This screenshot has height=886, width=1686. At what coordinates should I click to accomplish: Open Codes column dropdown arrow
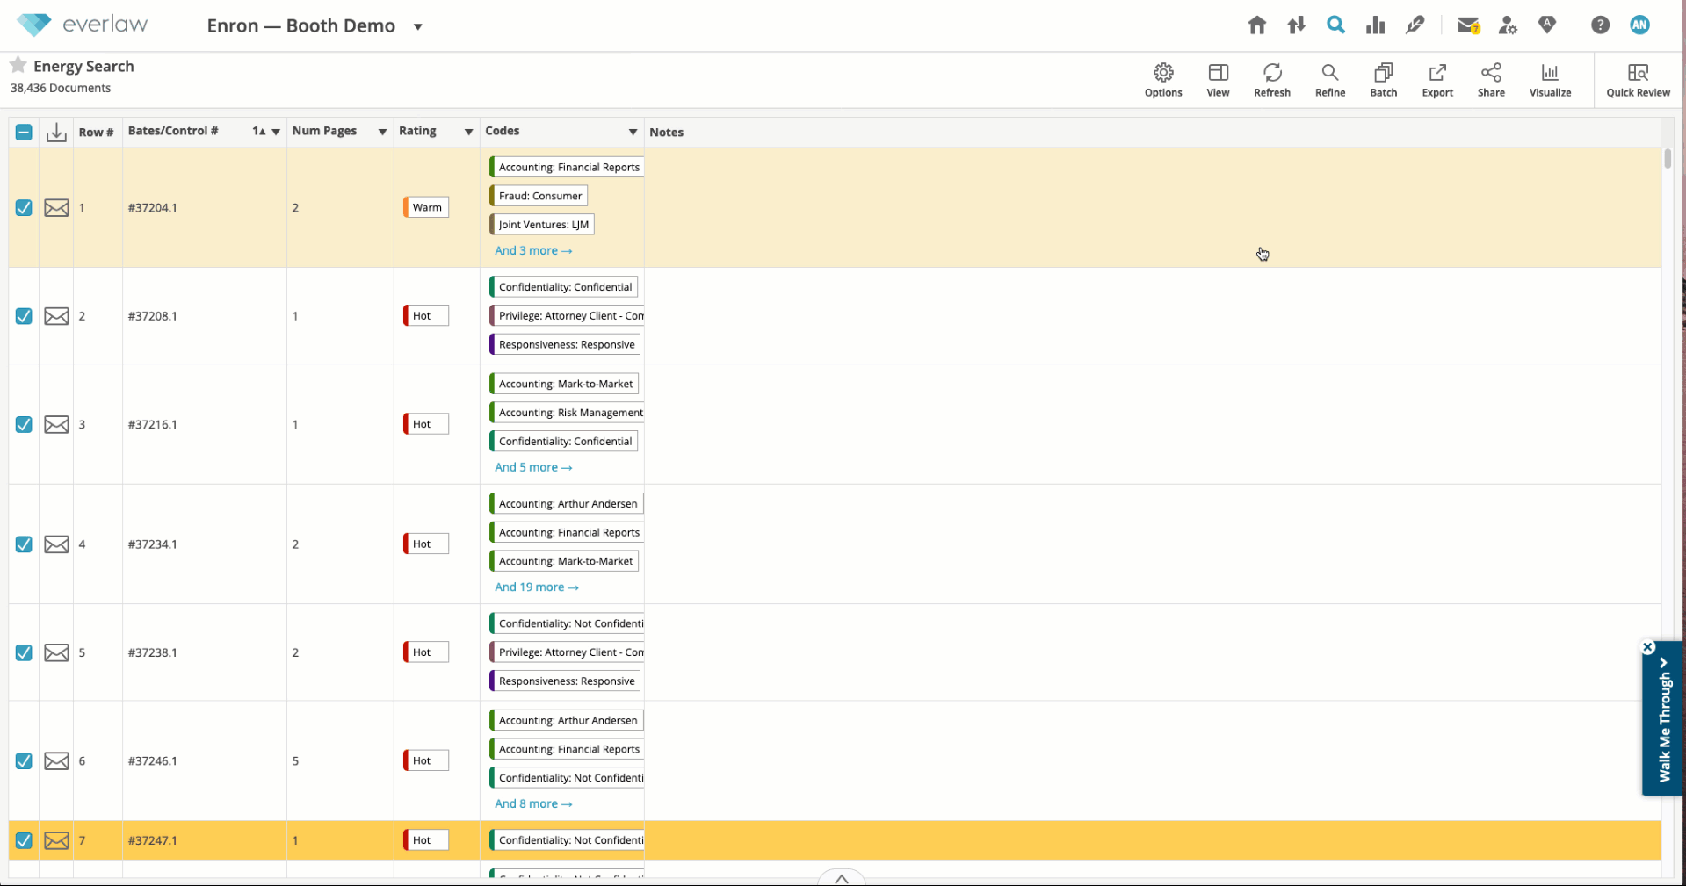633,132
